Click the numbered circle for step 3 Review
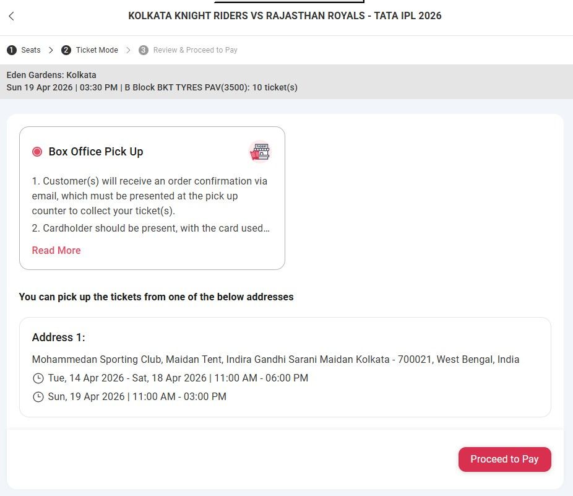The width and height of the screenshot is (573, 496). pos(144,50)
